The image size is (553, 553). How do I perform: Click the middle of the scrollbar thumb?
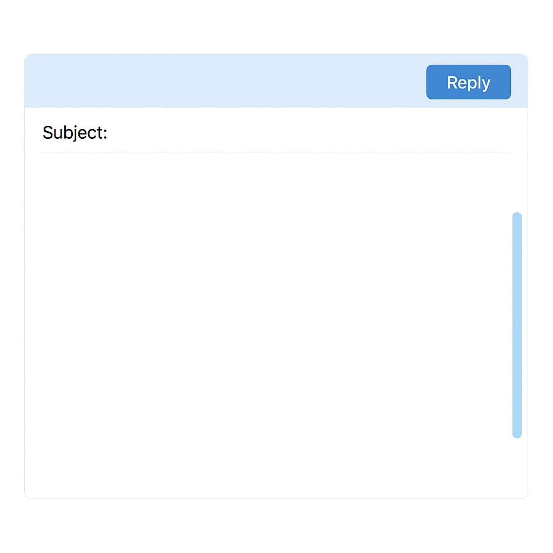tap(517, 325)
